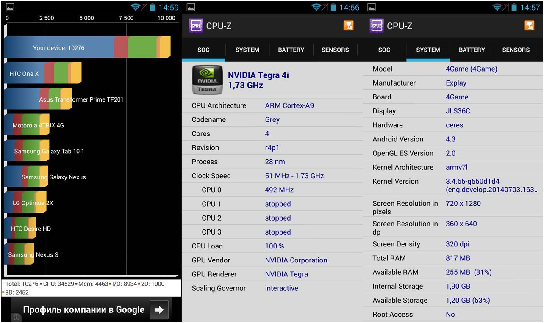Tap the orange trophy icon on the NVIDIA Tegra screen
The height and width of the screenshot is (323, 544).
click(348, 26)
